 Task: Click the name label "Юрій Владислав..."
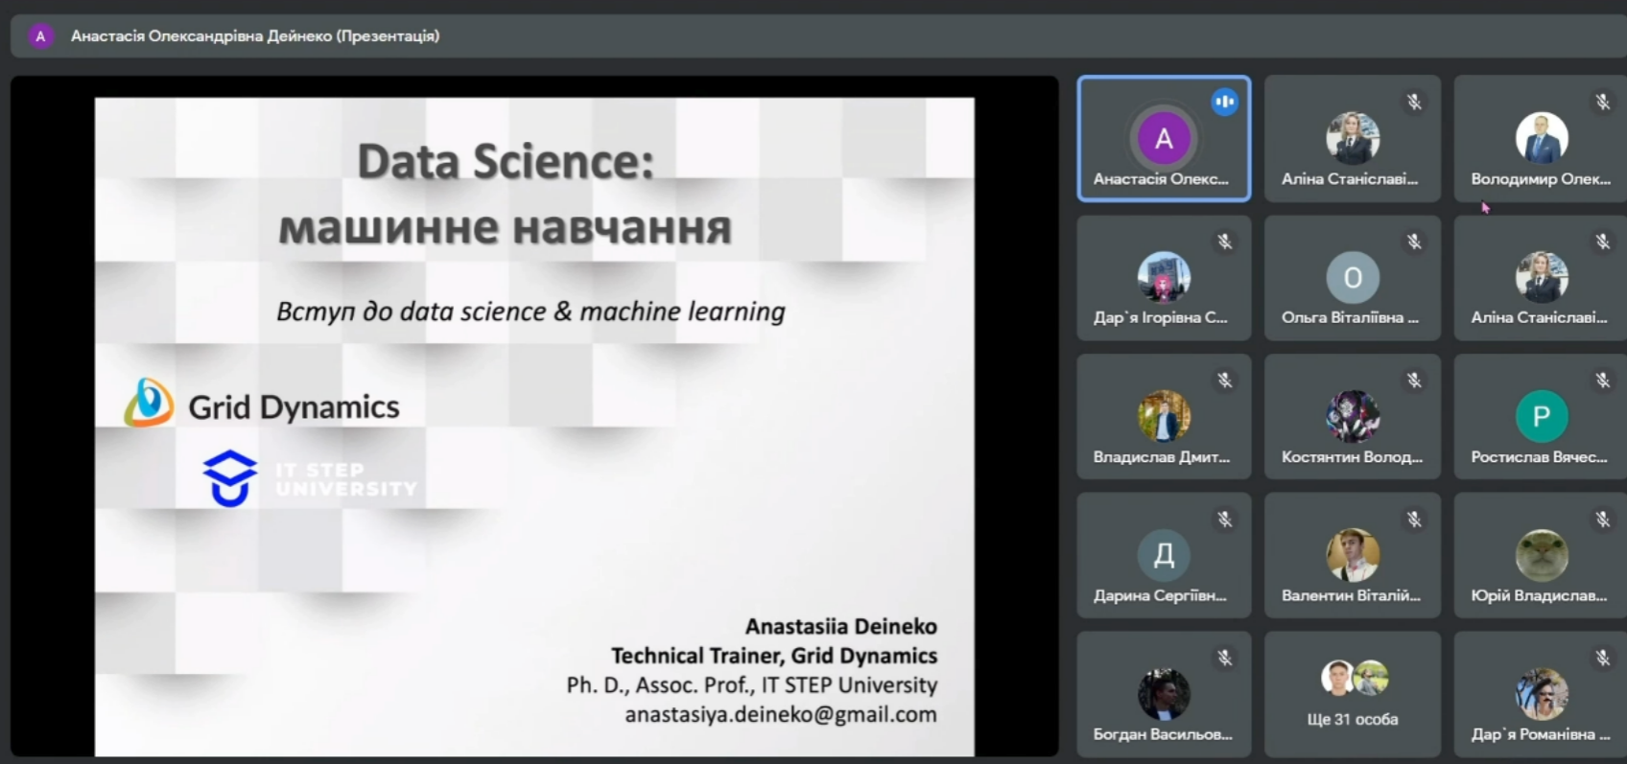[x=1539, y=595]
